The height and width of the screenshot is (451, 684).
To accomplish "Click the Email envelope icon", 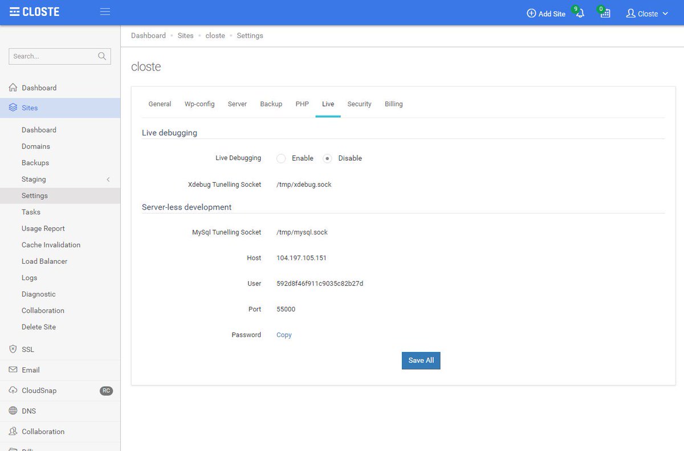I will (x=13, y=370).
